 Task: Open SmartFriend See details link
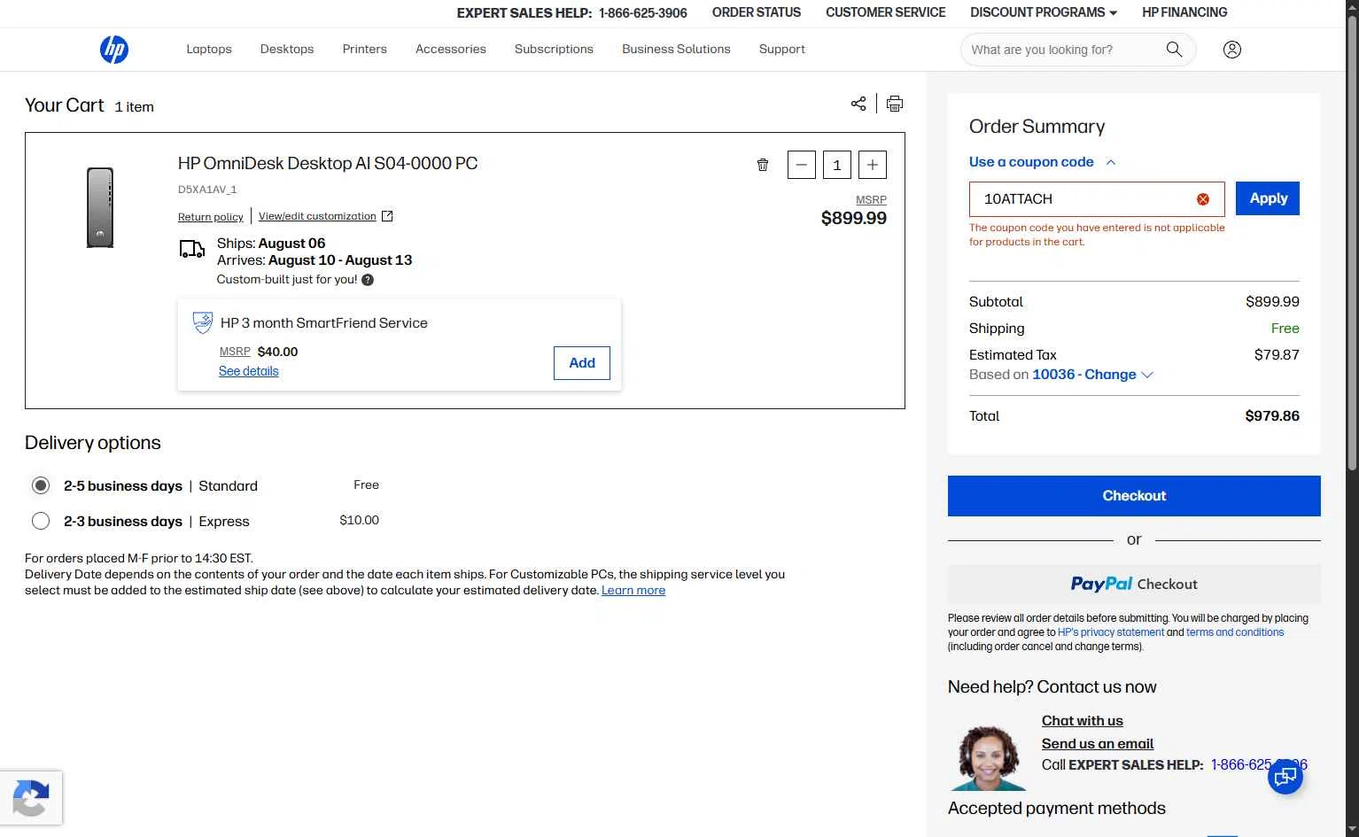coord(249,371)
